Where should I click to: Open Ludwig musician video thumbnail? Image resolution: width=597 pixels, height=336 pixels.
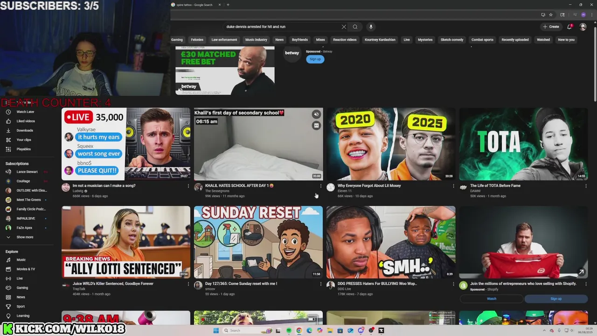coord(126,144)
